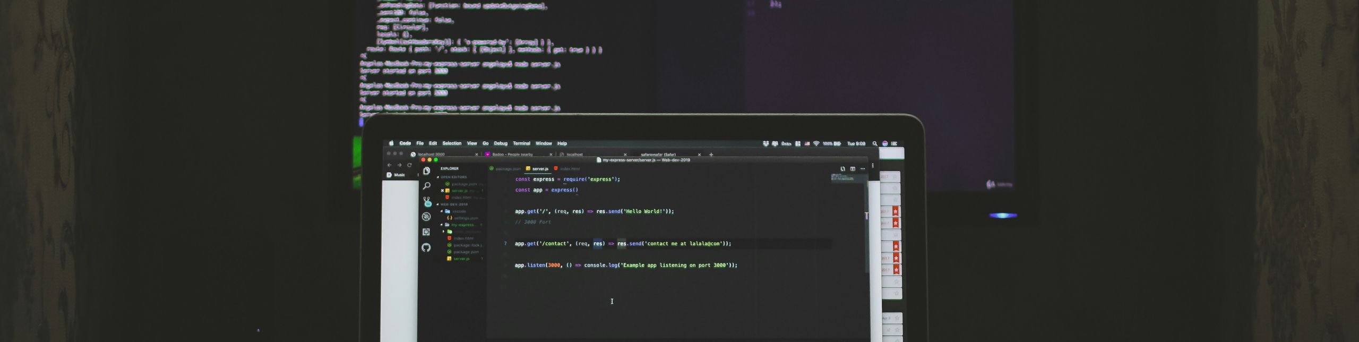Split the editor to the right
The image size is (1359, 342).
point(853,169)
